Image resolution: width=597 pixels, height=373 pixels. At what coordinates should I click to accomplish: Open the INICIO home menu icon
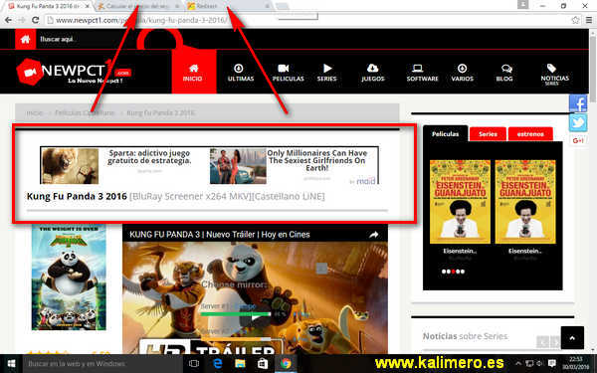tap(193, 68)
